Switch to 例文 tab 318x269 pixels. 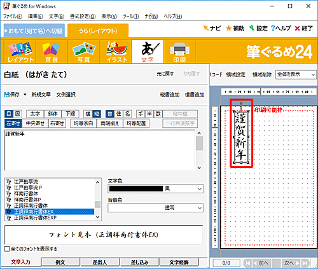point(60,262)
